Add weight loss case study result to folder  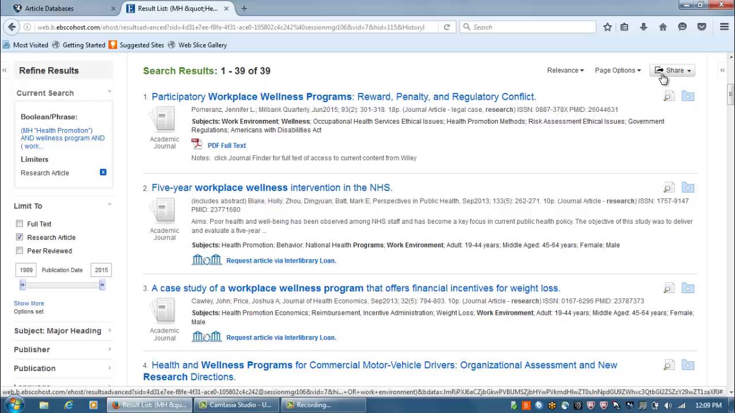(688, 288)
